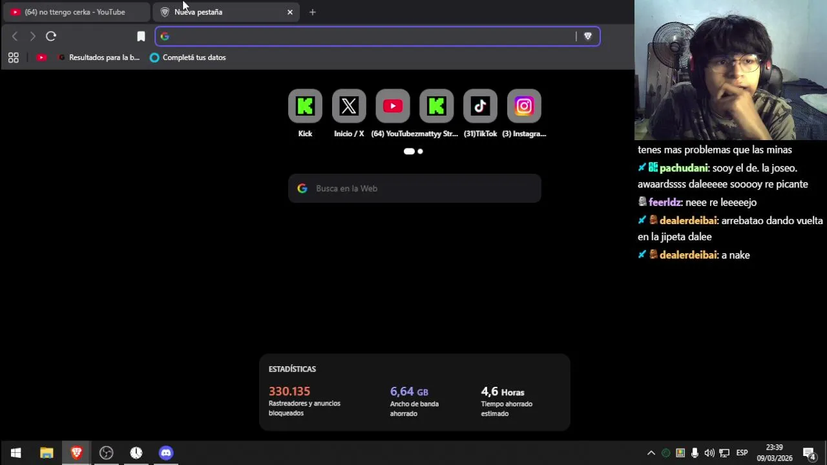The height and width of the screenshot is (465, 827).
Task: Open YouTube bookmark icon in bookmarks bar
Action: coord(41,57)
